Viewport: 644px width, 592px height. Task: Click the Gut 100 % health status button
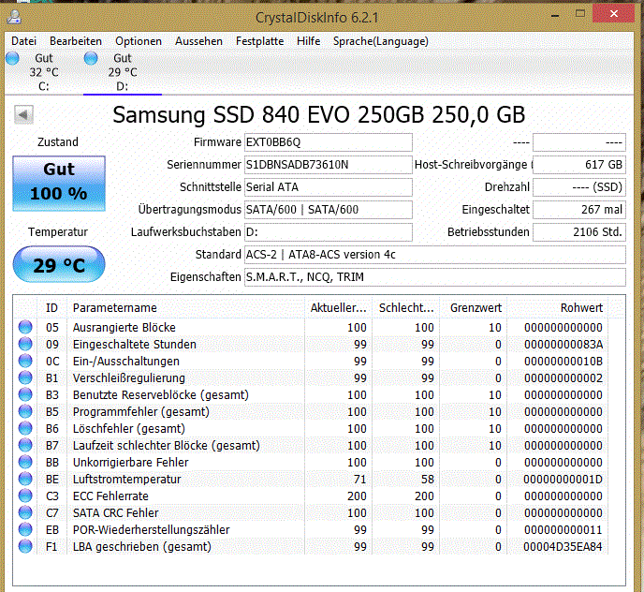(x=59, y=184)
